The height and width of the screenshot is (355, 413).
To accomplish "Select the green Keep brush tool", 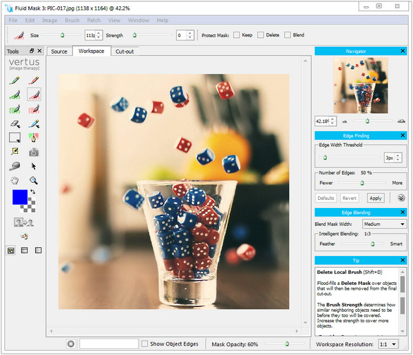I will tap(14, 80).
